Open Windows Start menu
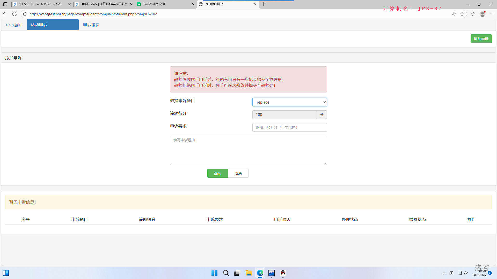Screen dimensions: 497x279 coord(214,273)
